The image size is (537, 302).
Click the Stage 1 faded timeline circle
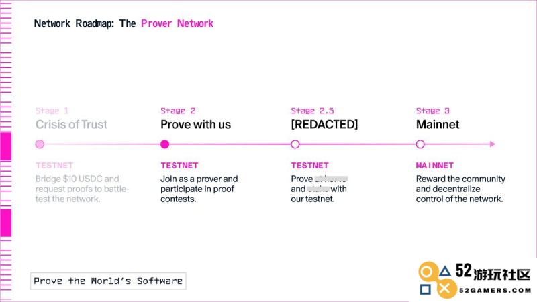40,144
